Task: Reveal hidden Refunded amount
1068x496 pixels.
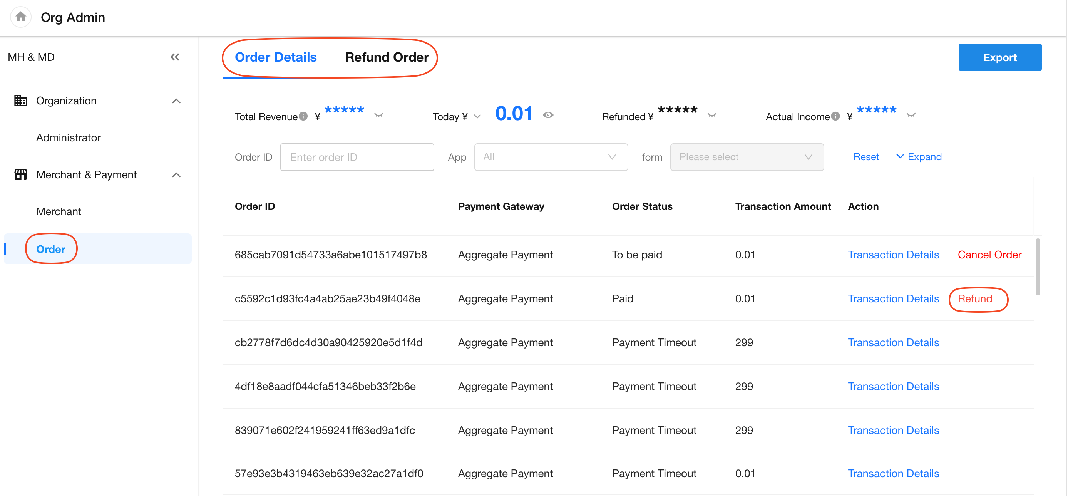Action: tap(712, 115)
